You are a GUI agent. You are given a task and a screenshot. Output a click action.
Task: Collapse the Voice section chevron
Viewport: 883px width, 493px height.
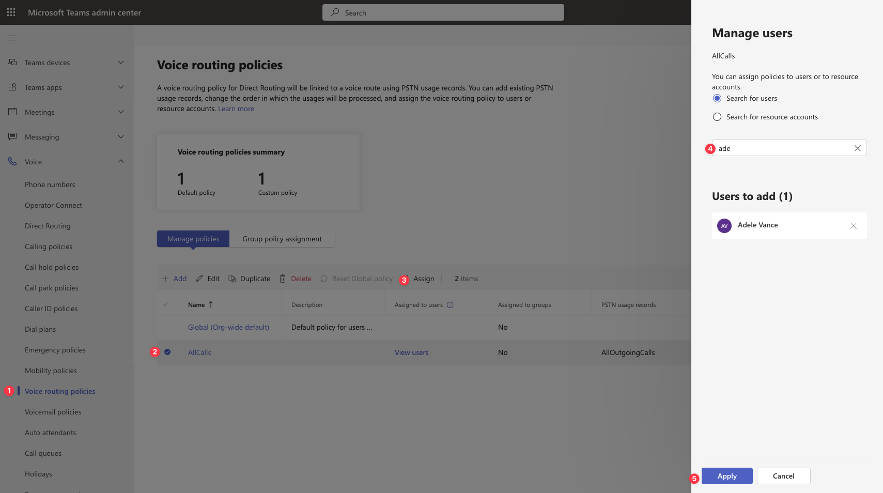pos(121,161)
